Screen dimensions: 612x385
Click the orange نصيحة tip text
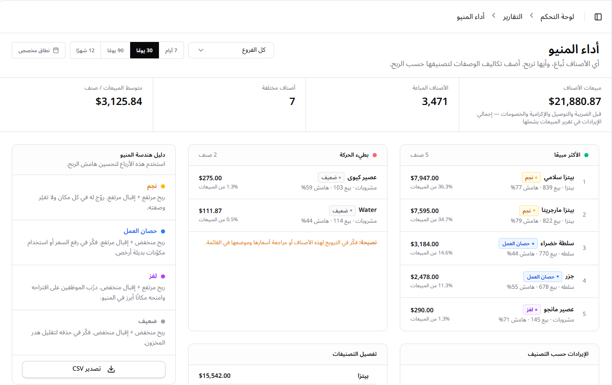coord(291,242)
